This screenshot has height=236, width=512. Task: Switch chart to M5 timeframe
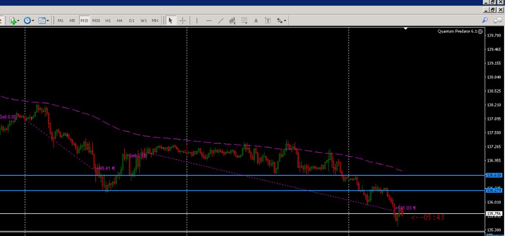(72, 21)
